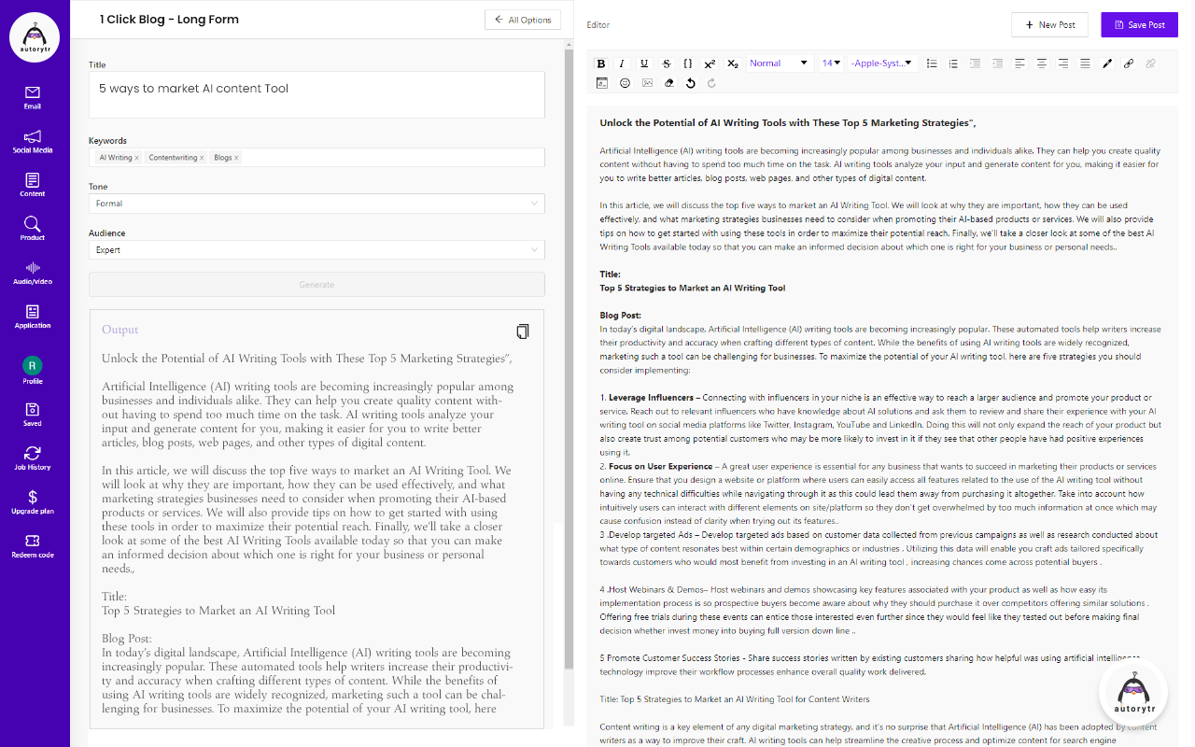Toggle underline formatting
This screenshot has width=1195, height=747.
click(x=644, y=63)
